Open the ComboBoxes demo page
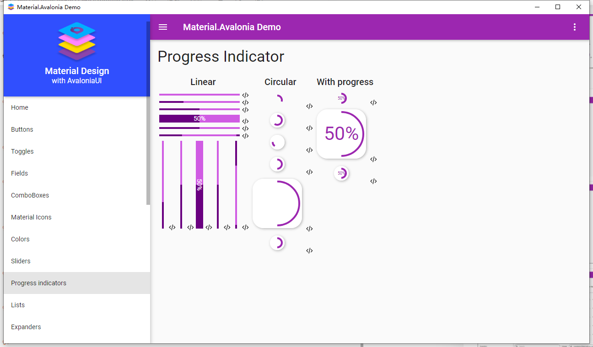Screen dimensions: 593x347 (76, 195)
